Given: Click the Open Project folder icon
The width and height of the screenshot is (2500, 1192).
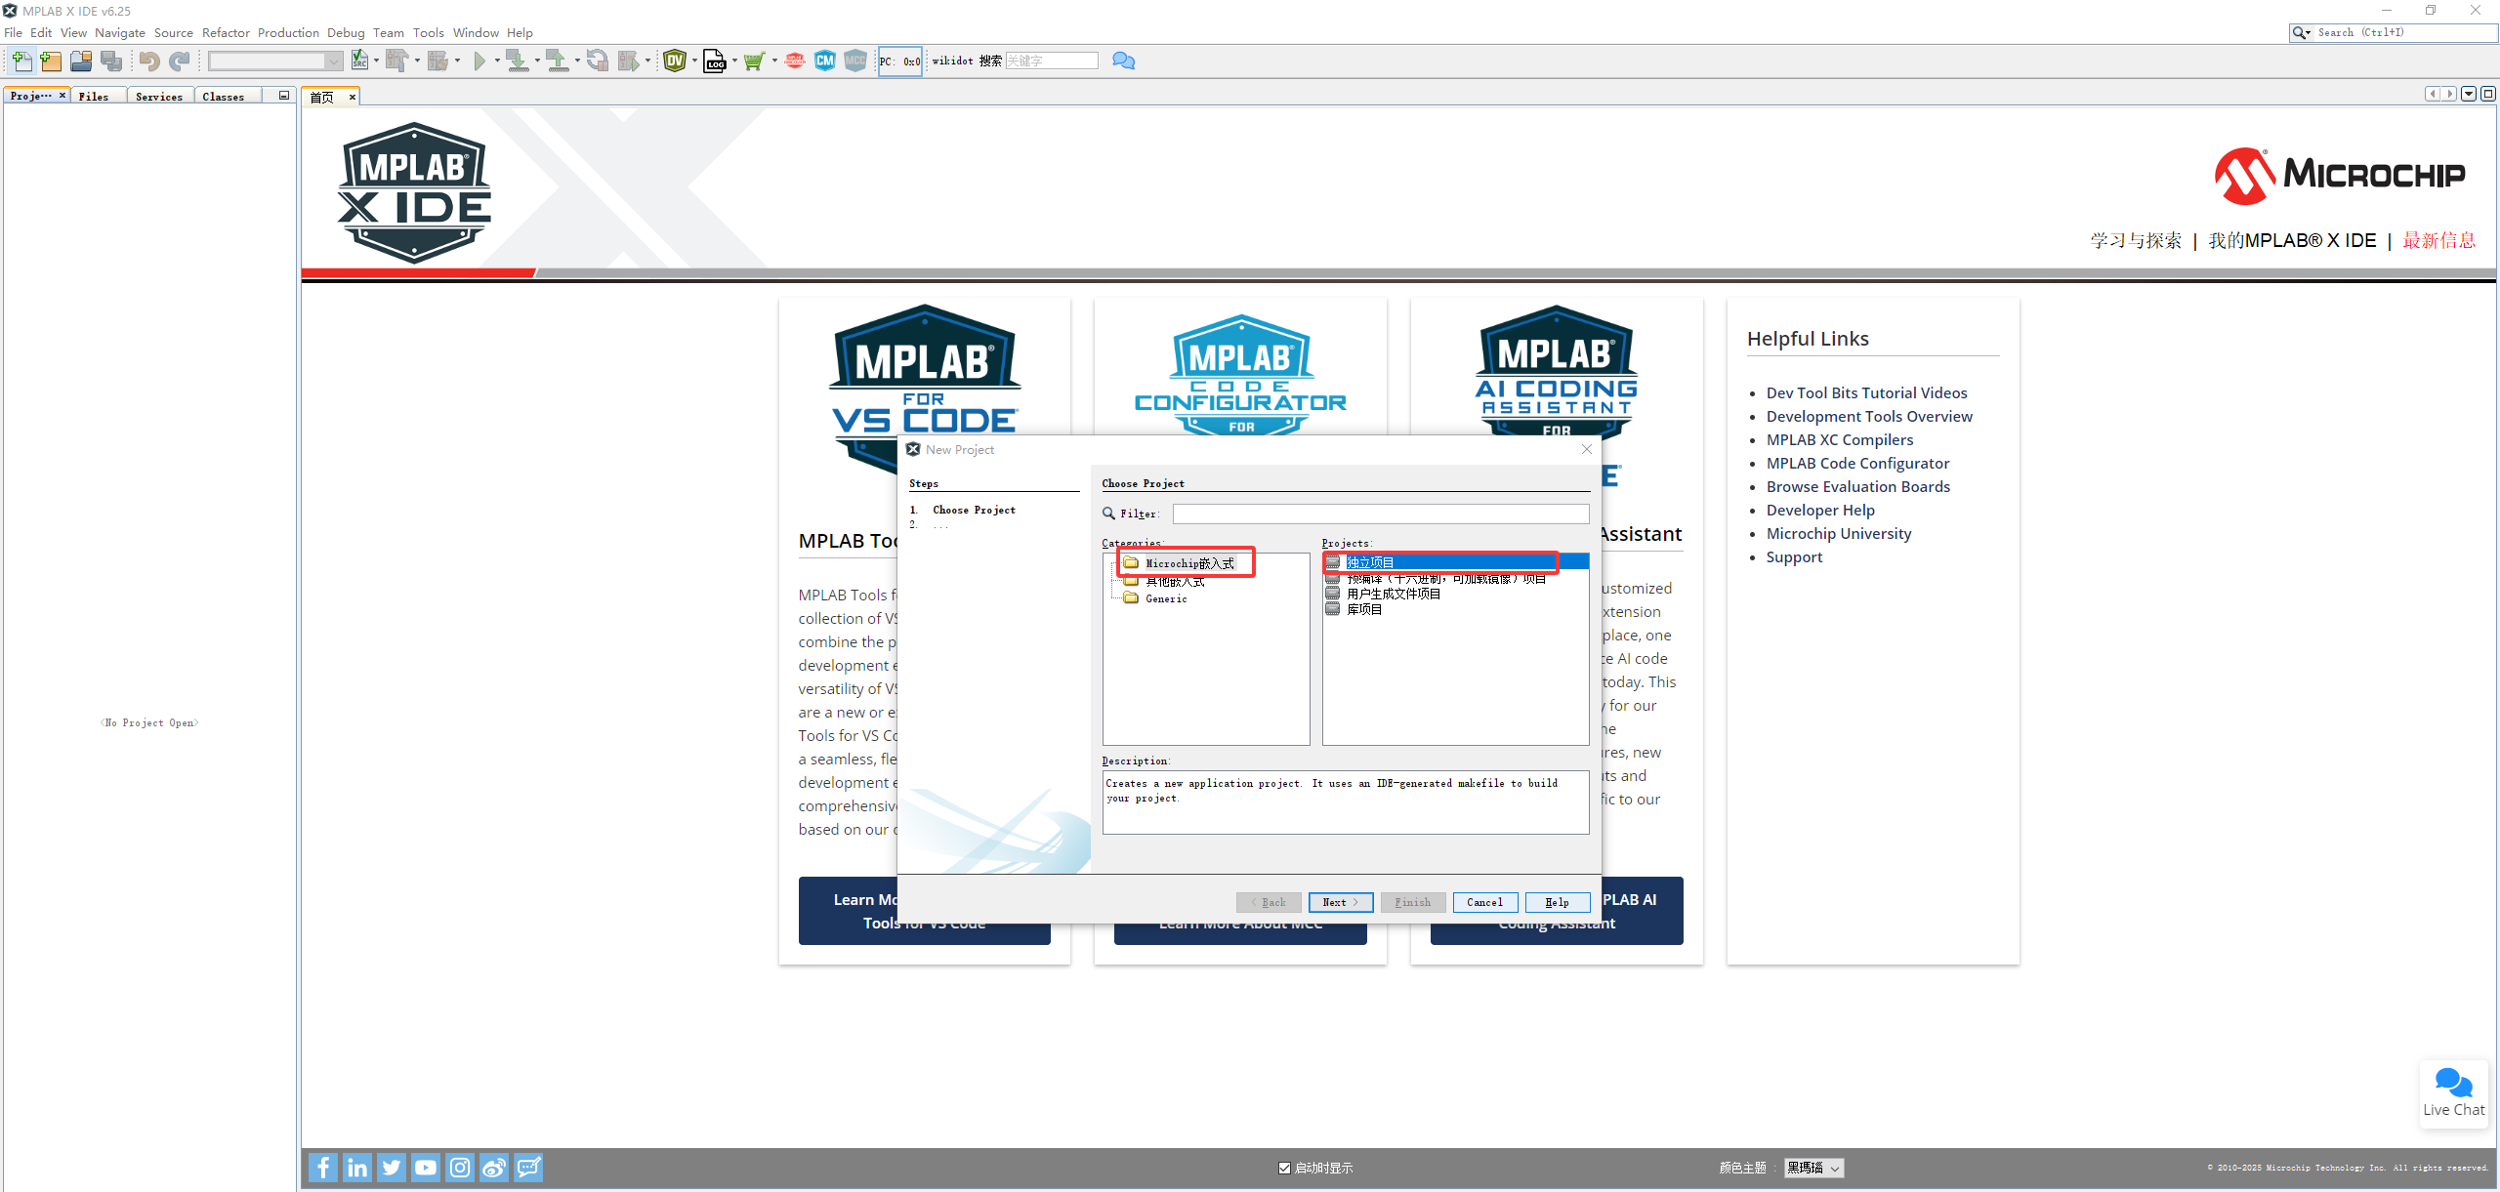Looking at the screenshot, I should click(81, 62).
